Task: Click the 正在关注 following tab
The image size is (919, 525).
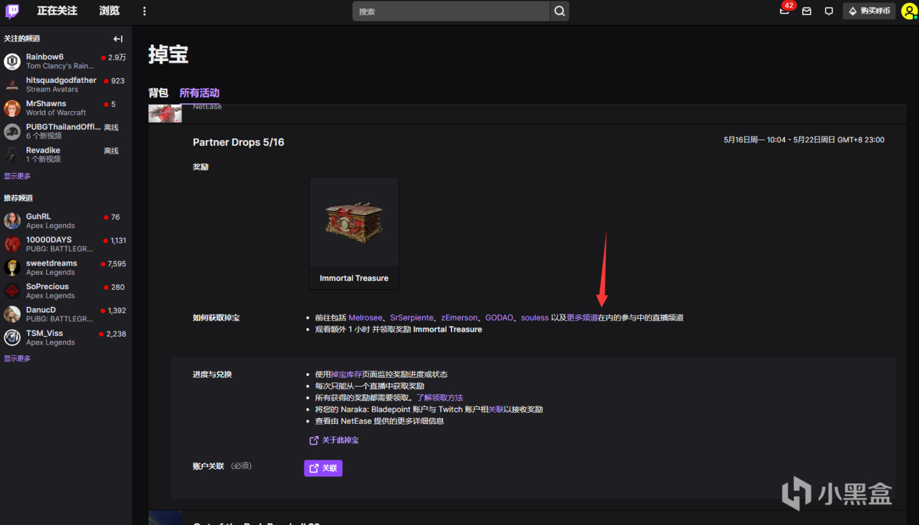Action: [57, 11]
